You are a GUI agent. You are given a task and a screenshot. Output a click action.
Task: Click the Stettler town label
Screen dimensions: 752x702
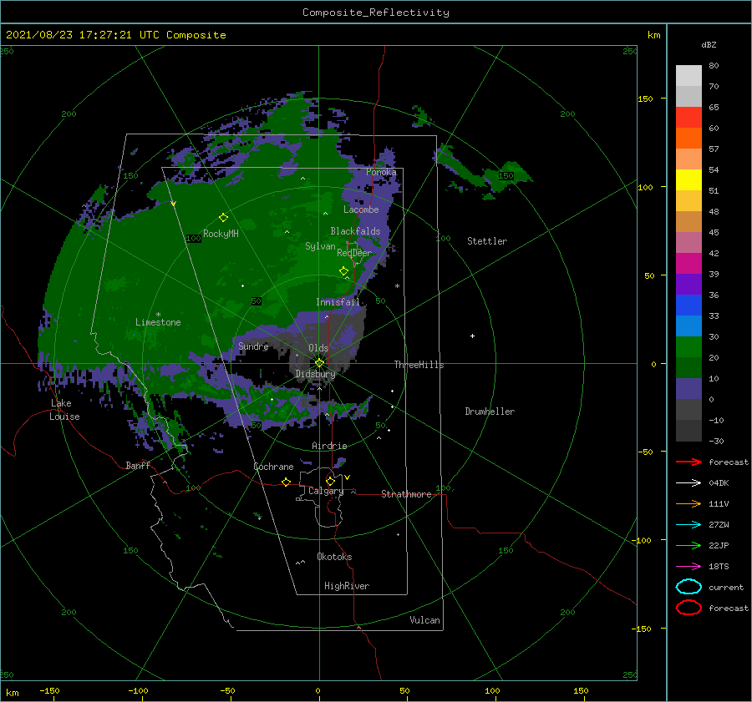pos(487,241)
